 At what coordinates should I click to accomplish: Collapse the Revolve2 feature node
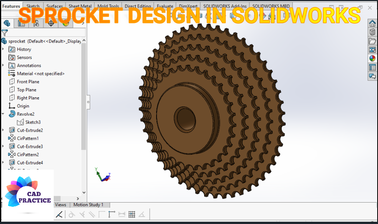pyautogui.click(x=3, y=114)
